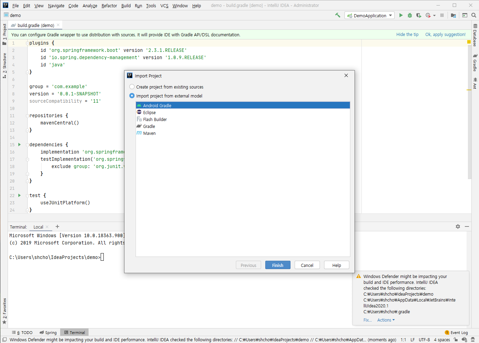Collapse the dependencies block fold marker
The image size is (479, 343).
[x=27, y=145]
